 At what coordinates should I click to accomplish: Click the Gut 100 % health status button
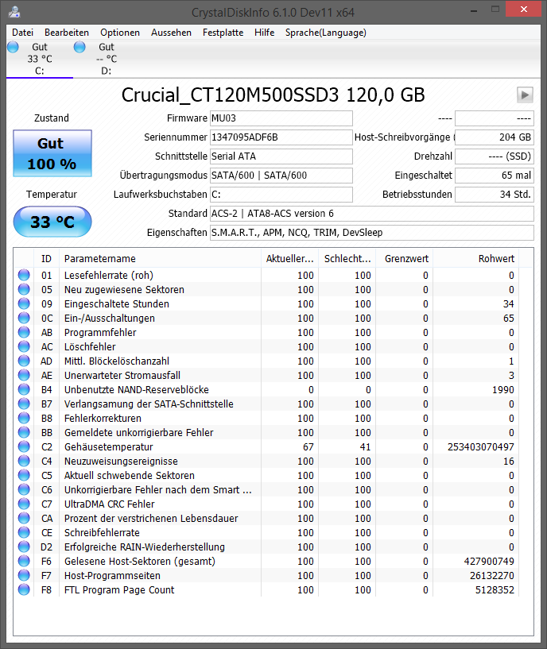[52, 153]
